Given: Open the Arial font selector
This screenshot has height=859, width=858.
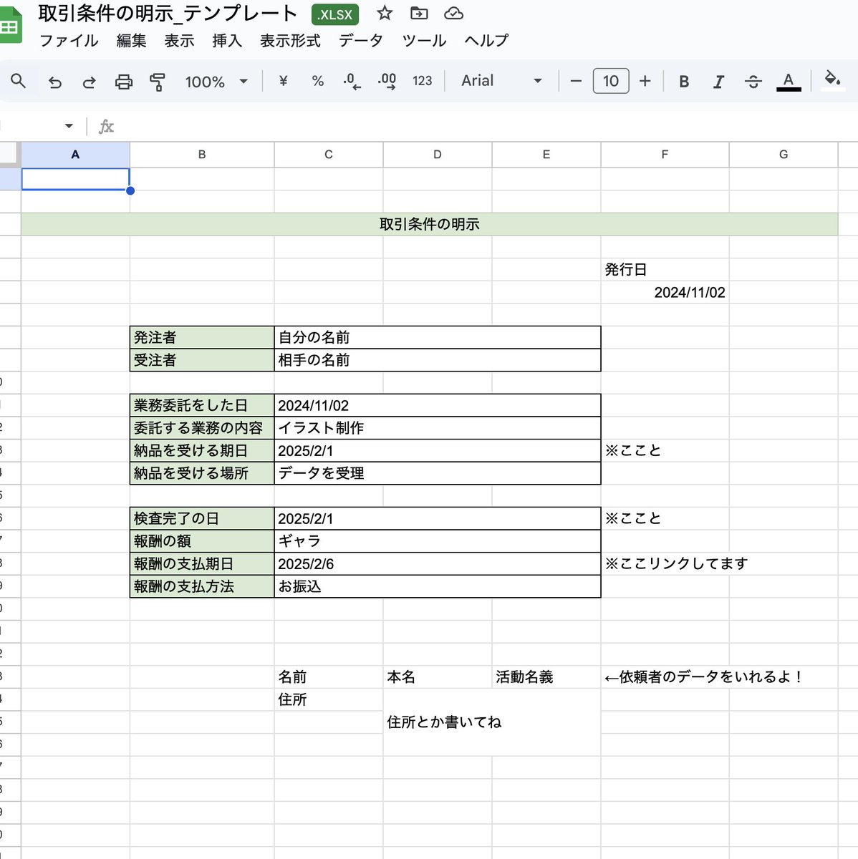Looking at the screenshot, I should (501, 81).
